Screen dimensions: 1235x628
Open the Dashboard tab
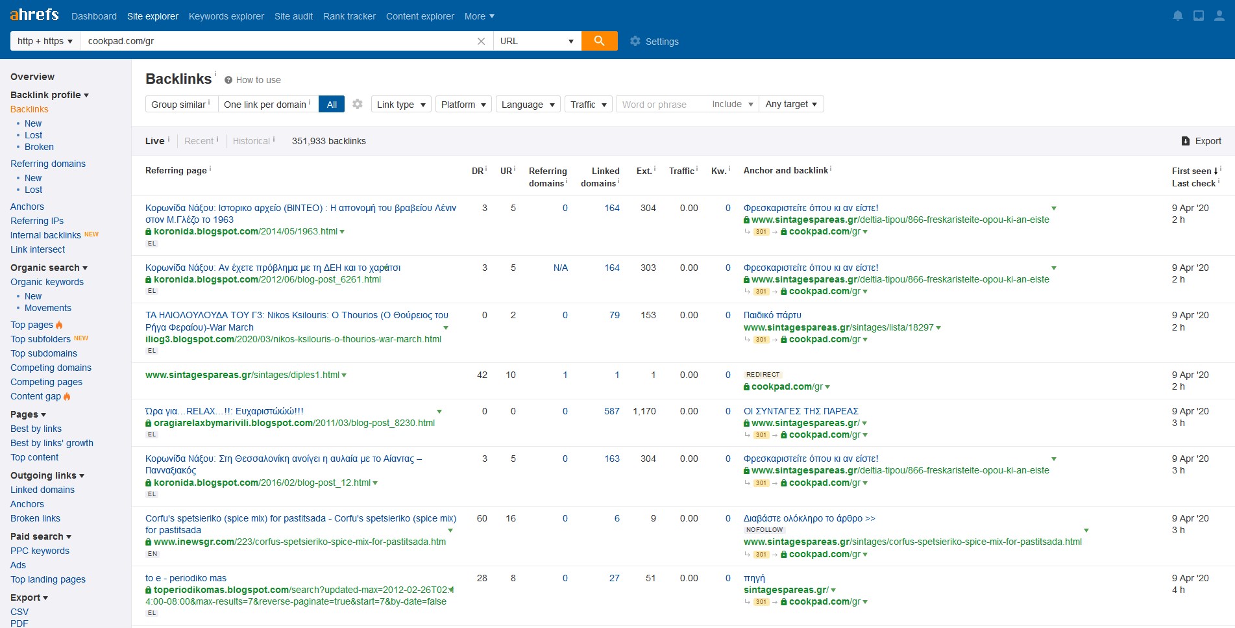pyautogui.click(x=94, y=16)
